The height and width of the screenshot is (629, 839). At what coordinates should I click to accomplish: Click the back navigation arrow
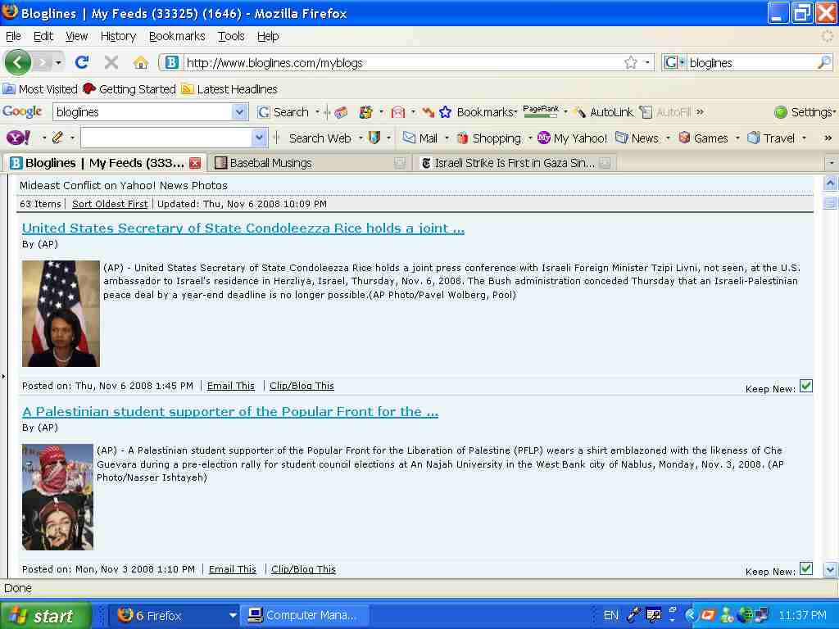pos(18,62)
